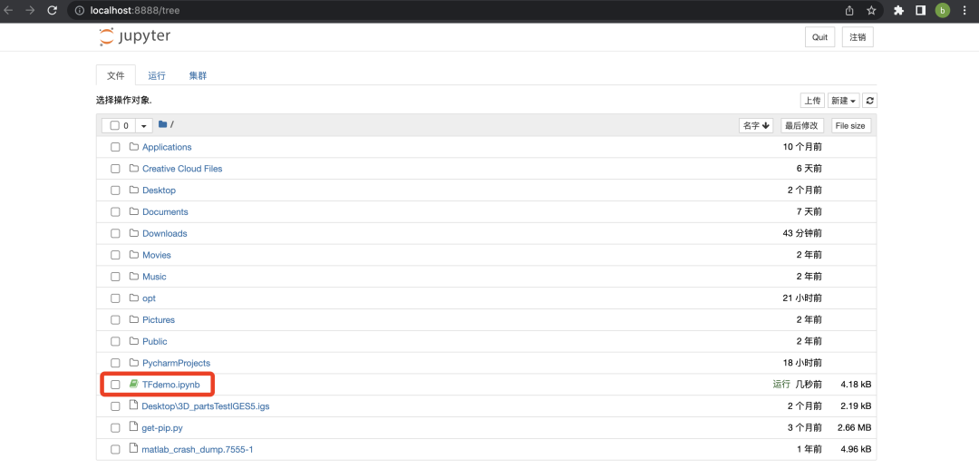Image resolution: width=979 pixels, height=469 pixels.
Task: Check the box next to TFdemo.ipynb
Action: [115, 385]
